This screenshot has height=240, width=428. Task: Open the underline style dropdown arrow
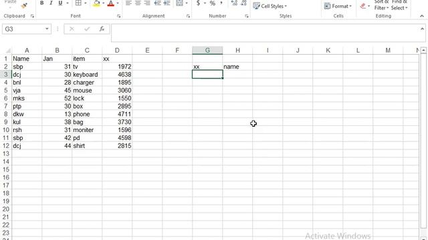point(67,3)
